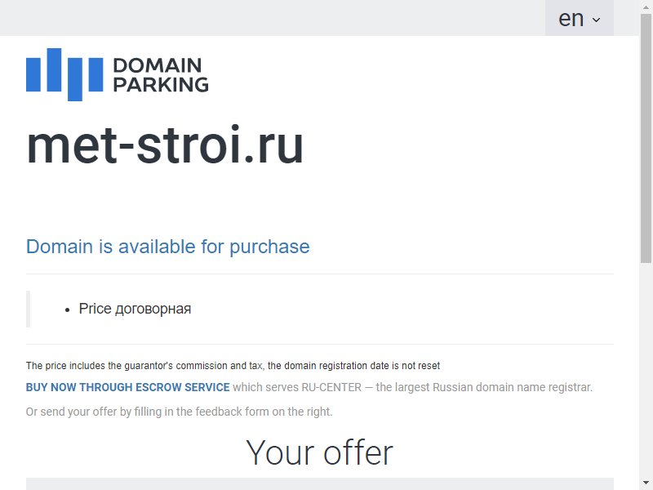Click the bullet point before Price
Screen dimensions: 653x490
pos(67,310)
